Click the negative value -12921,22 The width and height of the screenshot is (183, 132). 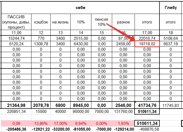(x=41, y=129)
